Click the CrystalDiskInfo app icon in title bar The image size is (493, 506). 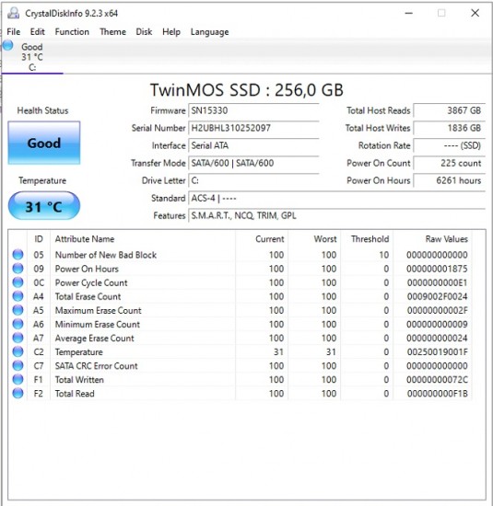pos(13,13)
